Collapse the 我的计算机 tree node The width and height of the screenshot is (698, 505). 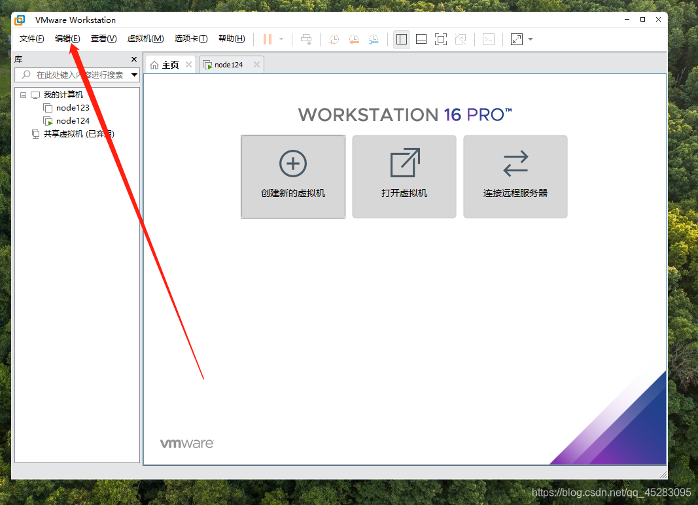[23, 95]
